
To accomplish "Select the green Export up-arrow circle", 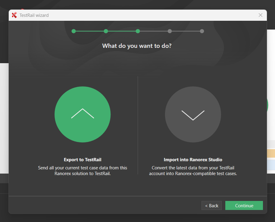I will (83, 114).
